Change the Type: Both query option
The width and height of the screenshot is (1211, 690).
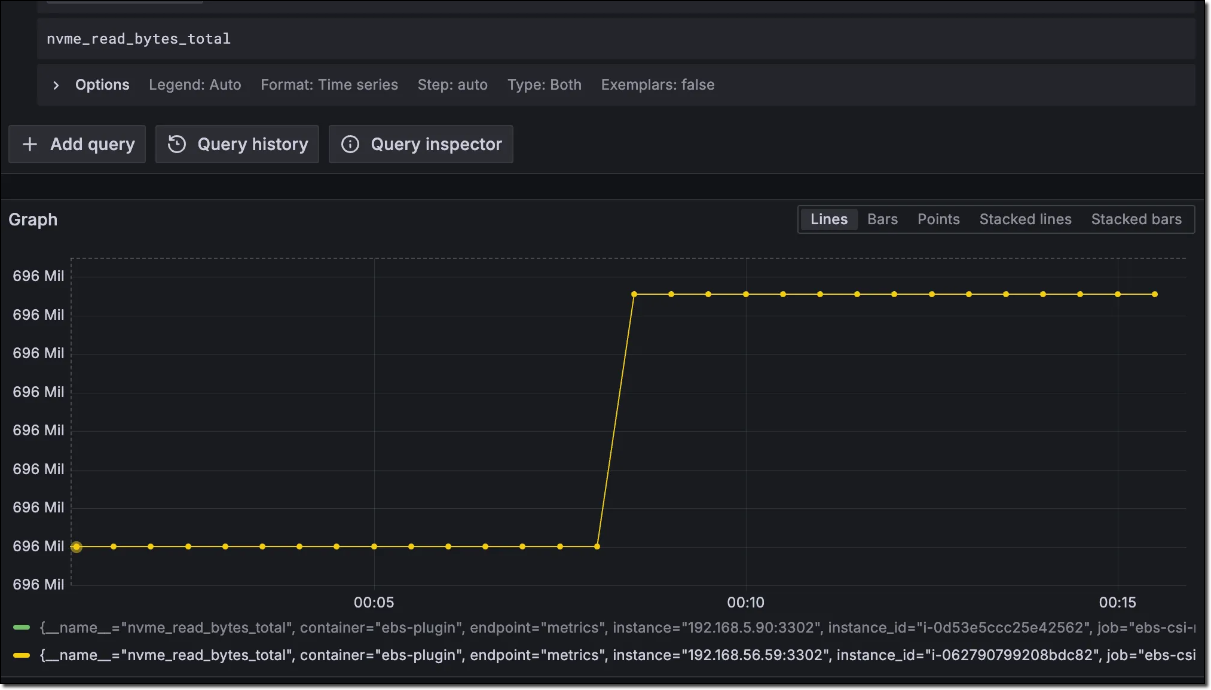(544, 85)
